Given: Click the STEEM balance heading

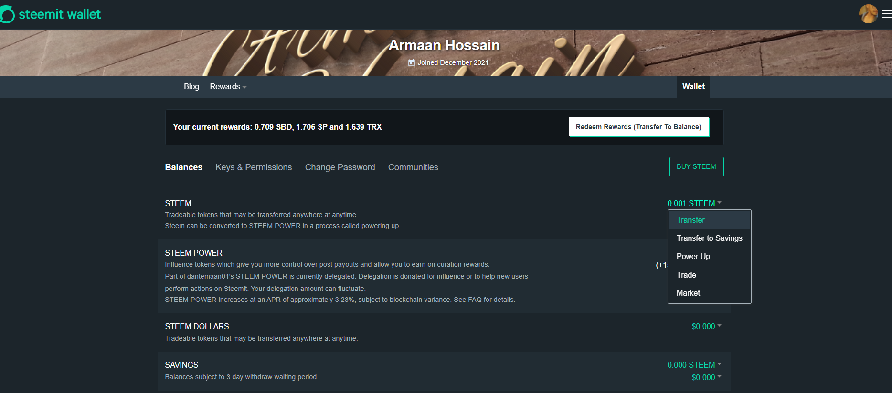Looking at the screenshot, I should click(178, 204).
